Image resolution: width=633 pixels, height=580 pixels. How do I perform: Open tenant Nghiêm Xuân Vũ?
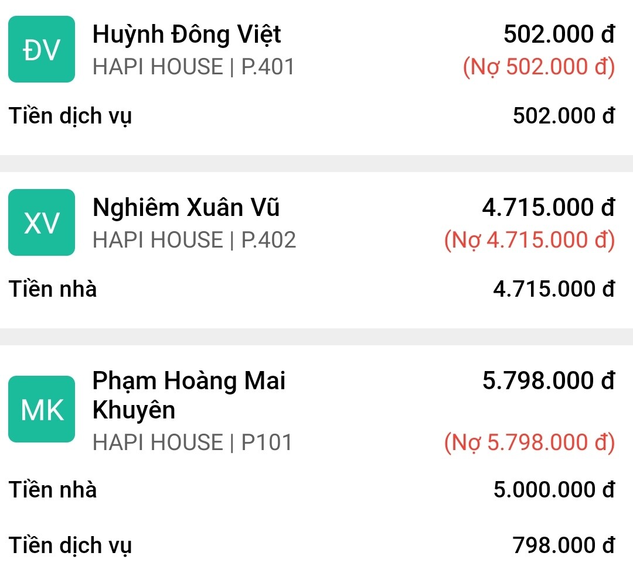[x=186, y=208]
